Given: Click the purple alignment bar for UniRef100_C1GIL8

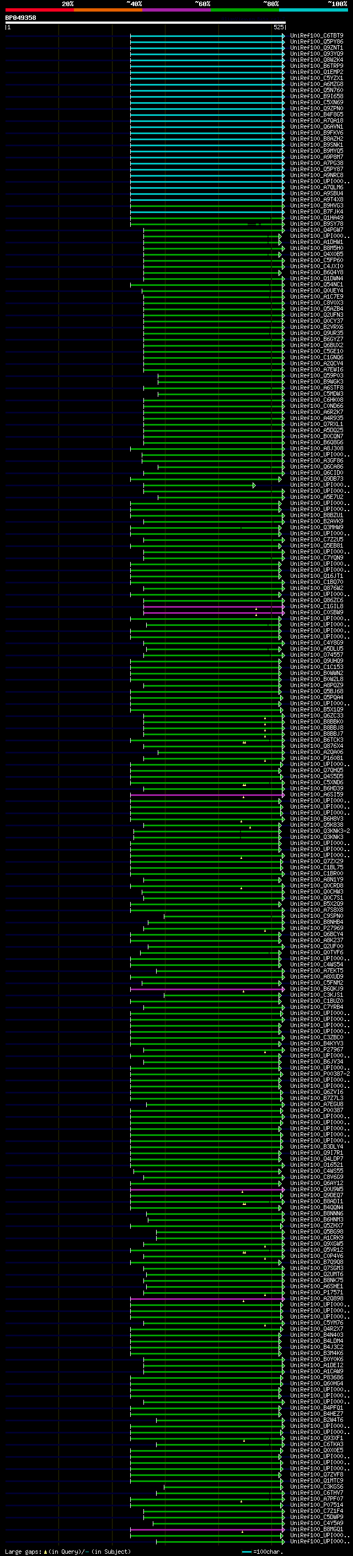Looking at the screenshot, I should click(214, 607).
